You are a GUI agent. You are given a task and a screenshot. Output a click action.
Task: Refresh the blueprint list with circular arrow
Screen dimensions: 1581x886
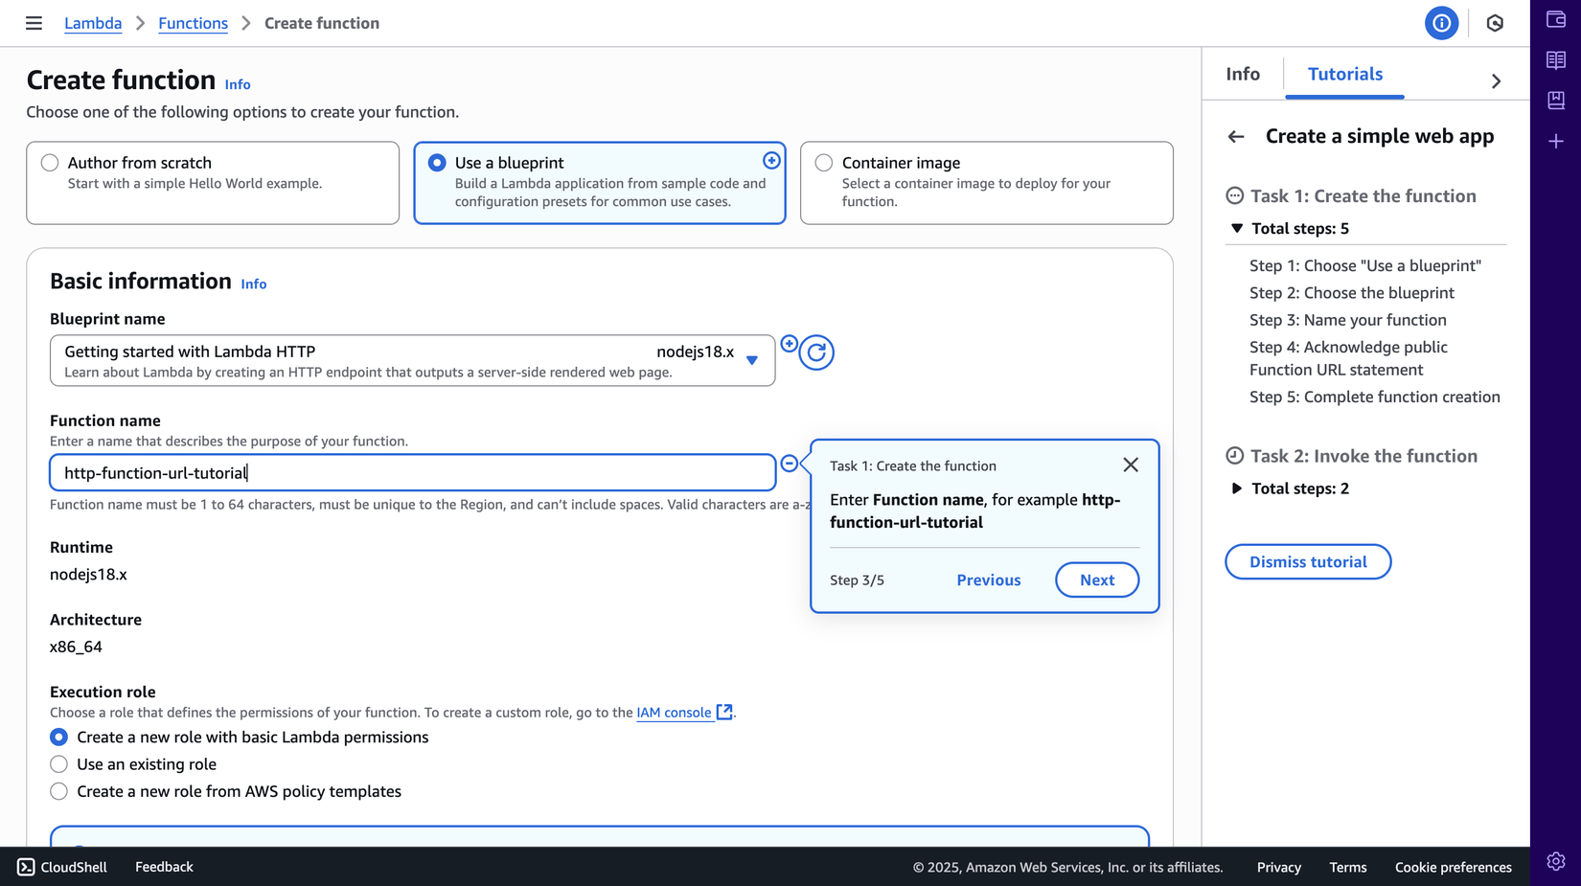point(816,352)
